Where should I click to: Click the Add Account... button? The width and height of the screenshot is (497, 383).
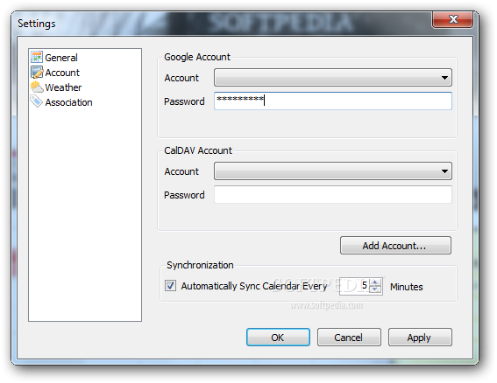[x=395, y=246]
